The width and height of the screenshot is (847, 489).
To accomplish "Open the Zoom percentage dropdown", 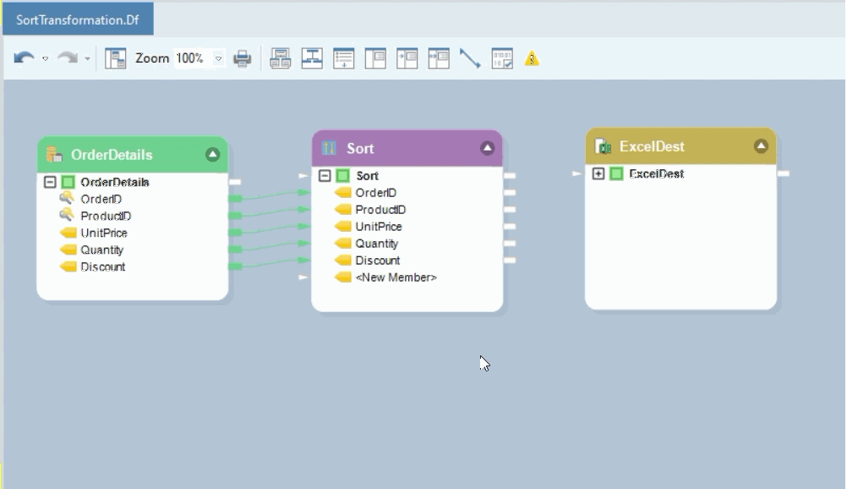I will coord(219,58).
